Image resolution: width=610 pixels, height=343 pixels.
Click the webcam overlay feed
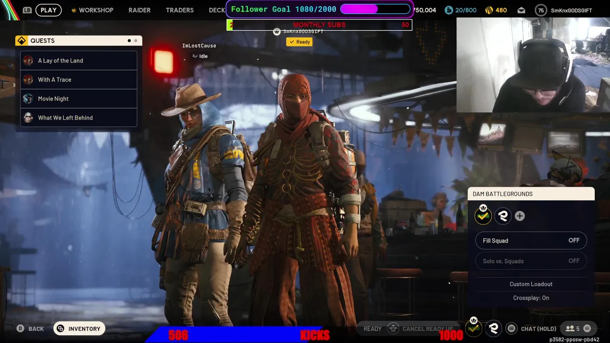coord(533,65)
